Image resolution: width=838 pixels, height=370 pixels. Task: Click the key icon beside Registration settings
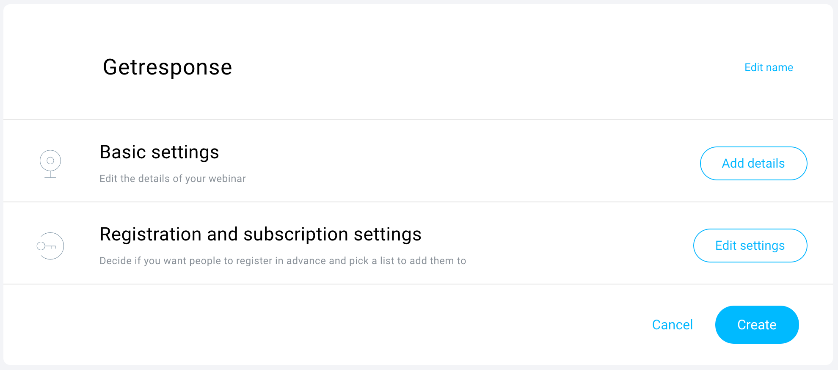click(50, 246)
